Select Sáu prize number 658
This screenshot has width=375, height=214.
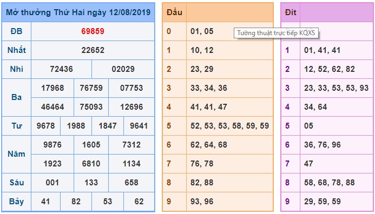(131, 183)
